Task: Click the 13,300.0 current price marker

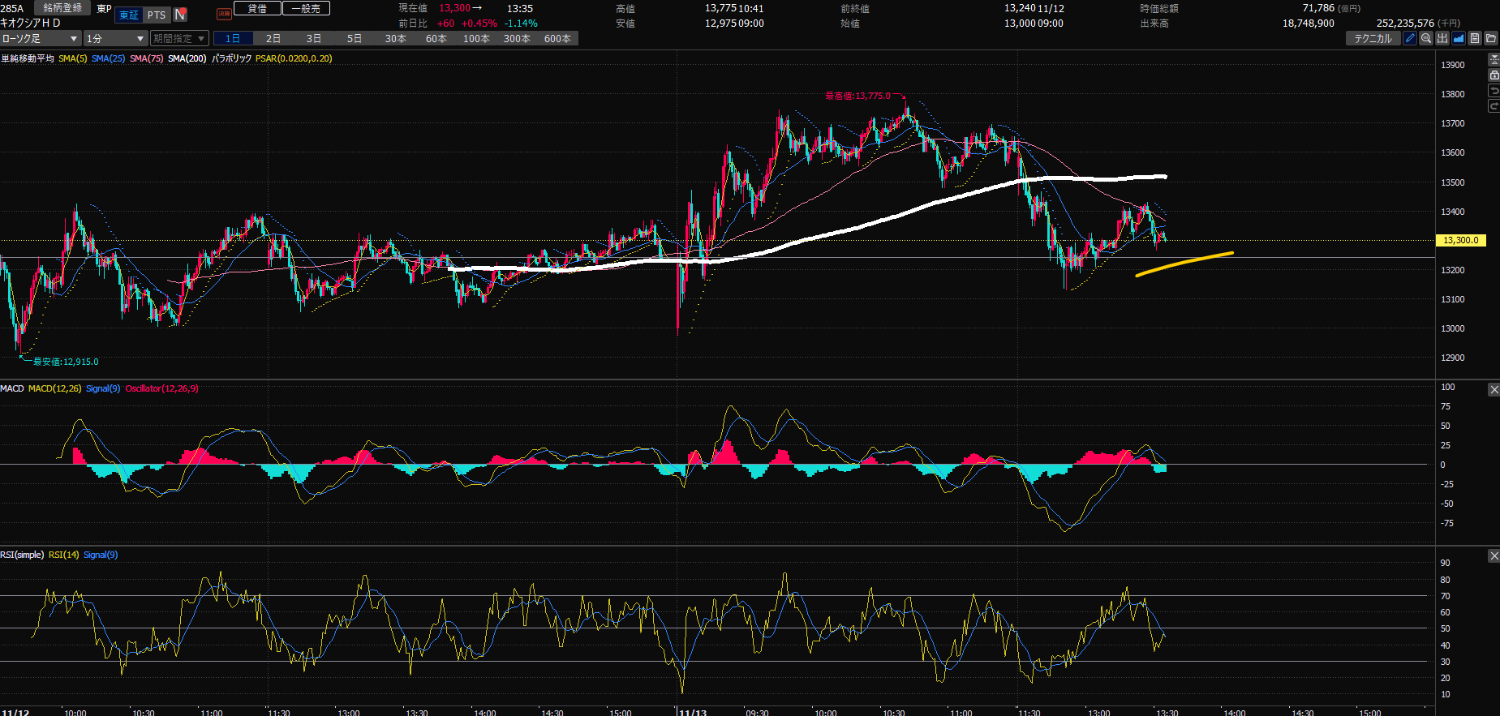Action: [1460, 240]
